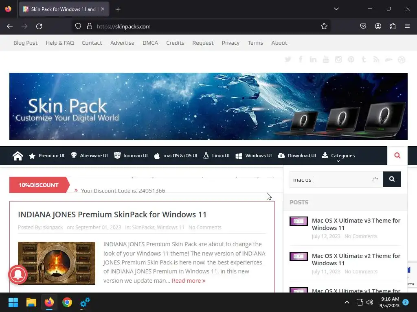Click the Skin Pack banner image
Screen dimensions: 417x312
208,106
